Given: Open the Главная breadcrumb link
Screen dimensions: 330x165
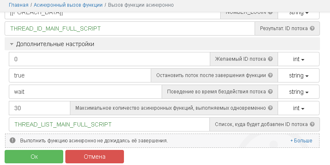Looking at the screenshot, I should [x=18, y=5].
